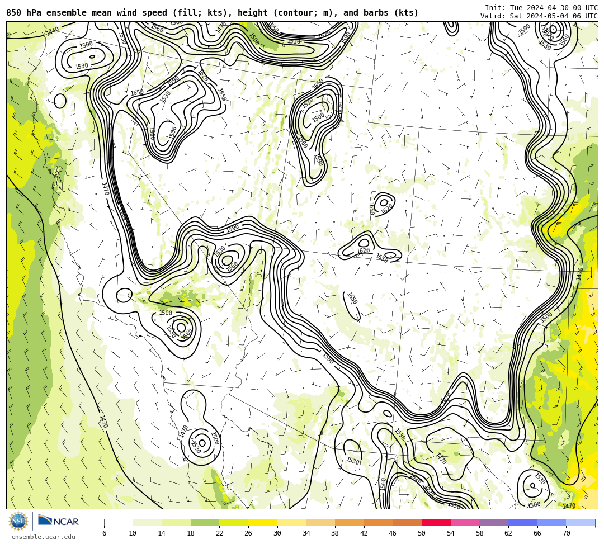Click the colorbar tick label 38
Screen dimensions: 604x544
coord(335,533)
